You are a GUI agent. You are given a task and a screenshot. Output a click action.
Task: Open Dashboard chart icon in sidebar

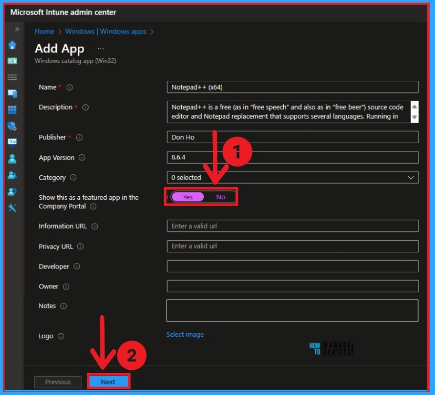pyautogui.click(x=12, y=61)
